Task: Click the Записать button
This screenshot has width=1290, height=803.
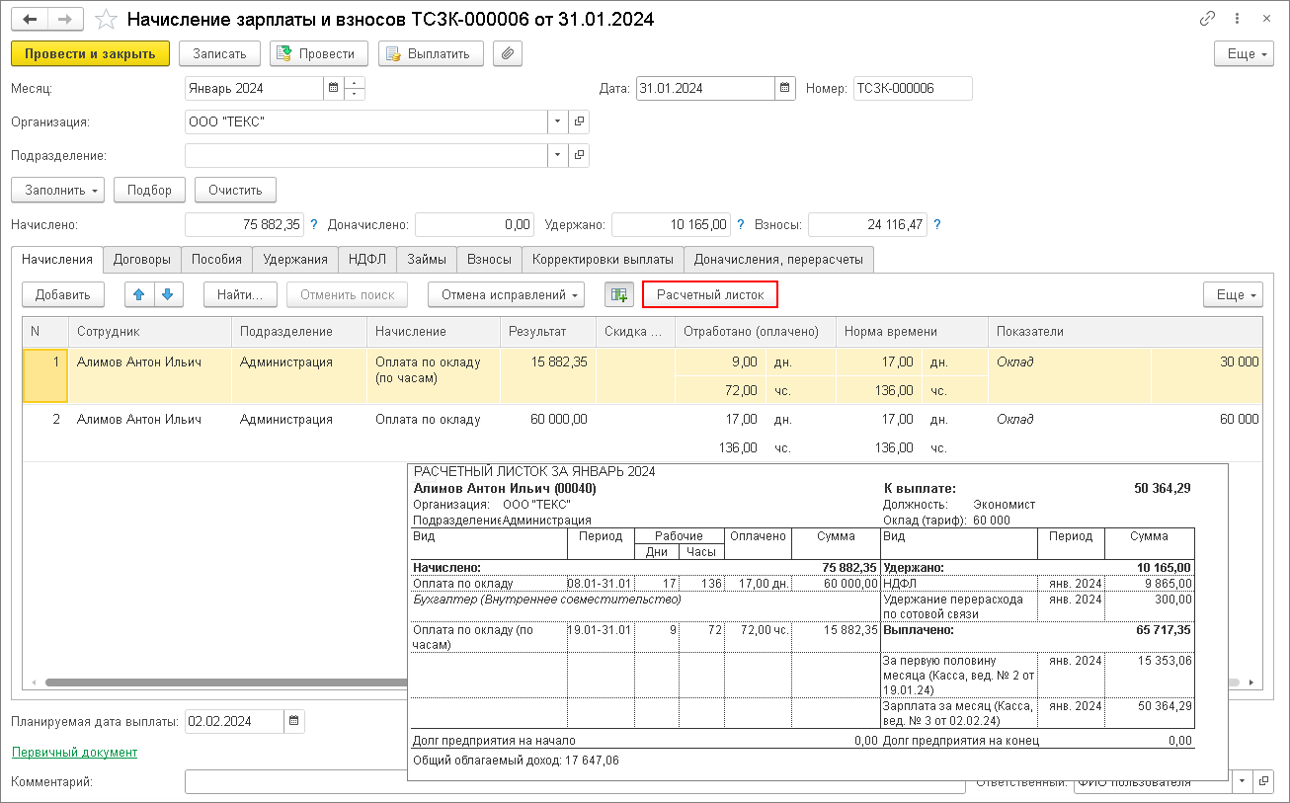Action: (219, 53)
